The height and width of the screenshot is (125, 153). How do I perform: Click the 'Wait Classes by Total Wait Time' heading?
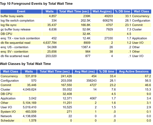click(25, 64)
